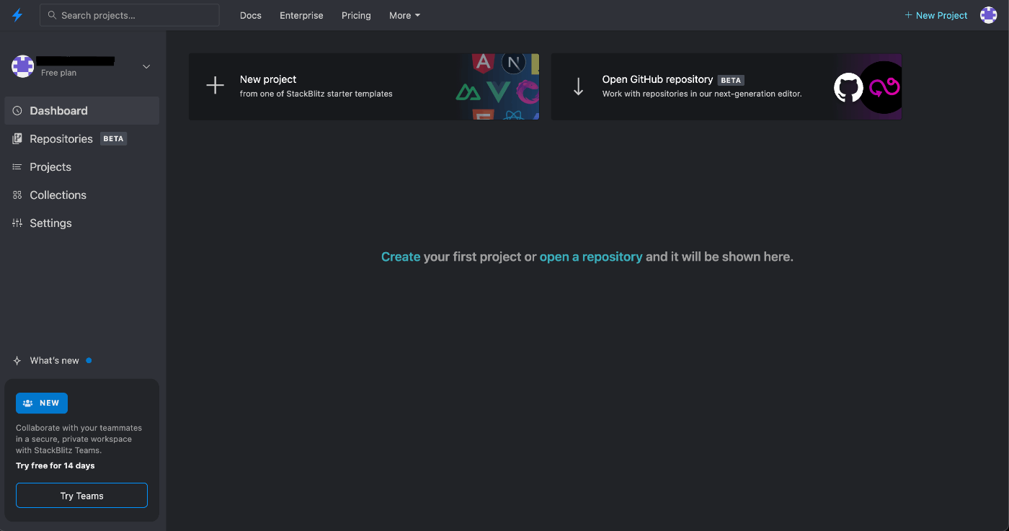Open What's new
The height and width of the screenshot is (531, 1009).
point(54,360)
